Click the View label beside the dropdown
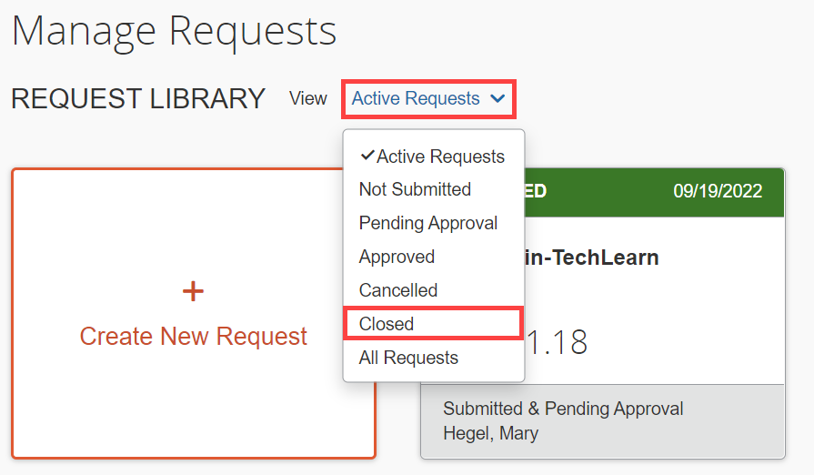Viewport: 814px width, 475px height. click(307, 98)
